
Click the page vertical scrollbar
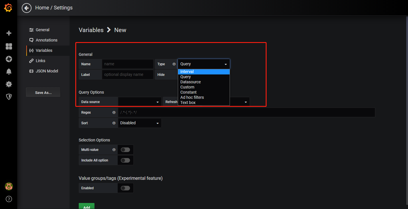click(407, 110)
